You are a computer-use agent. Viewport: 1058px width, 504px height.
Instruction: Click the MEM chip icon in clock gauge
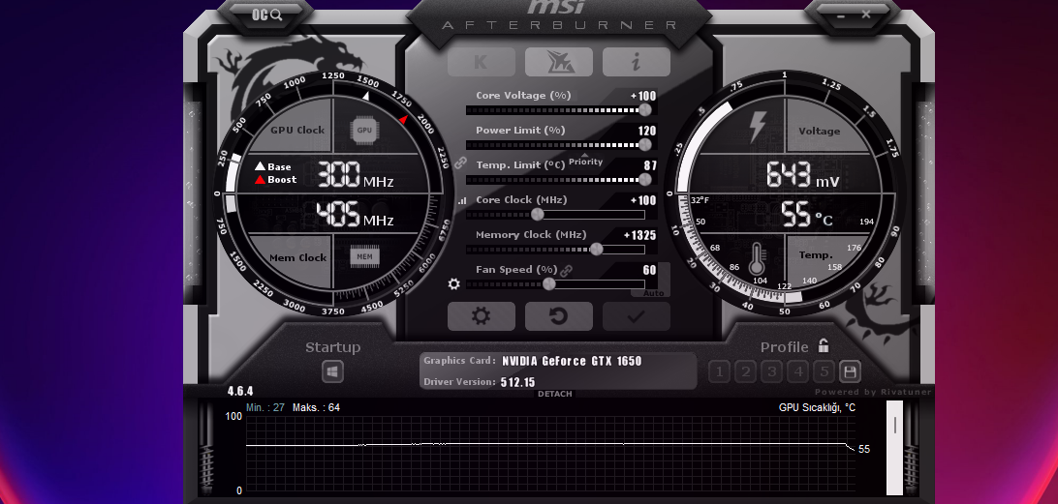364,256
